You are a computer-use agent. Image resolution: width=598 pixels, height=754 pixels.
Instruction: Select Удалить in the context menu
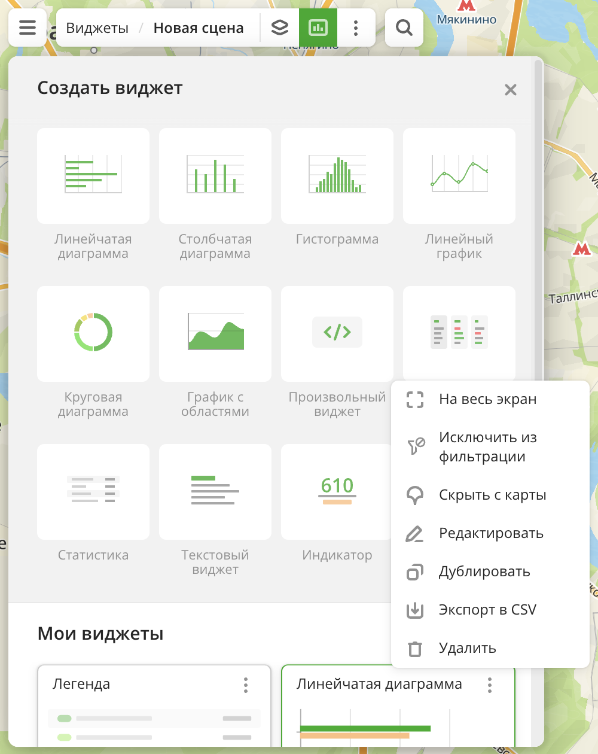[x=490, y=648]
